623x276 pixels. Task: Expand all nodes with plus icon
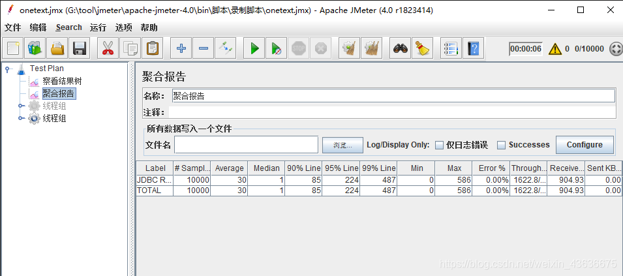pos(181,48)
